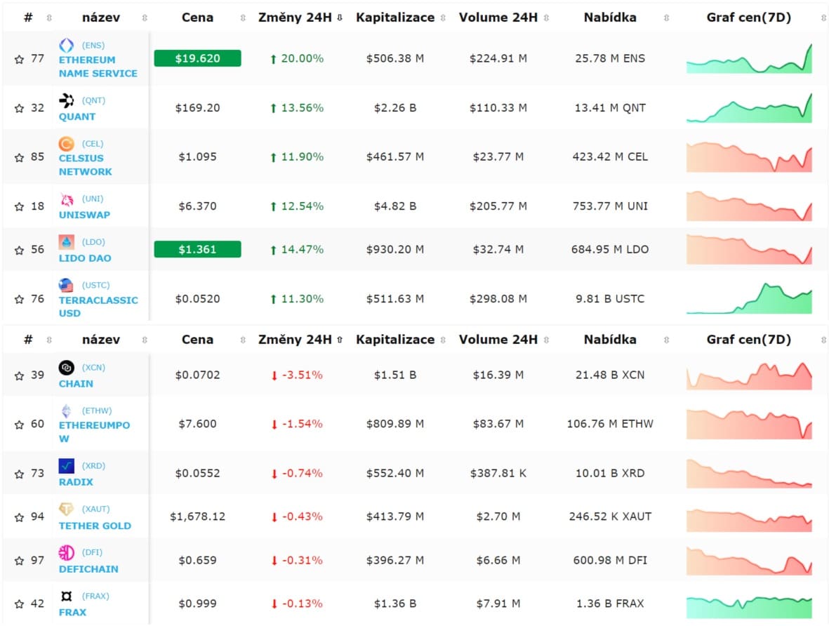
Task: Open the Frax 7-day price chart
Action: coord(749,607)
